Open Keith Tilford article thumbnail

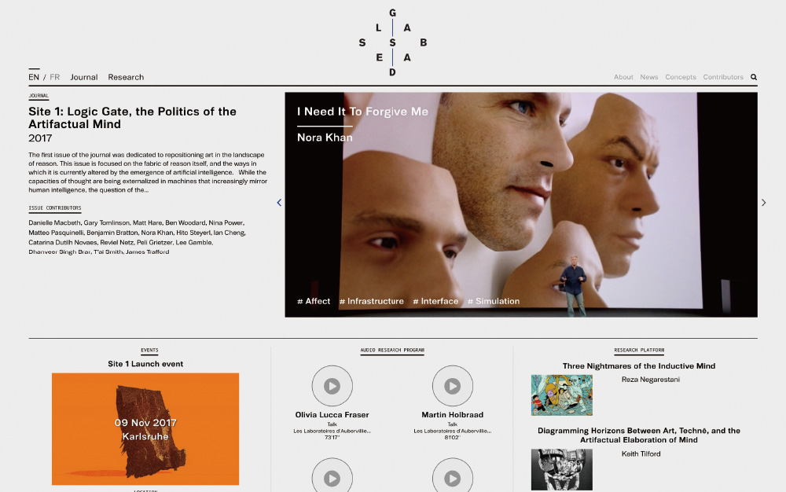pyautogui.click(x=561, y=469)
